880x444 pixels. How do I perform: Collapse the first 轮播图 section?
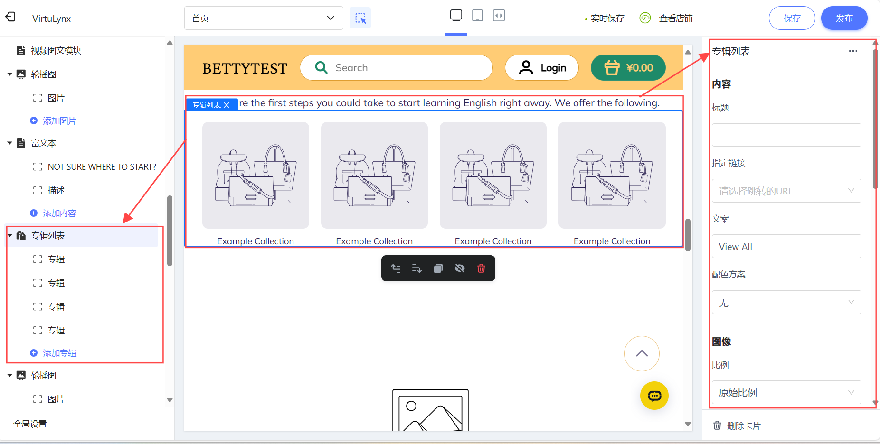pos(9,74)
